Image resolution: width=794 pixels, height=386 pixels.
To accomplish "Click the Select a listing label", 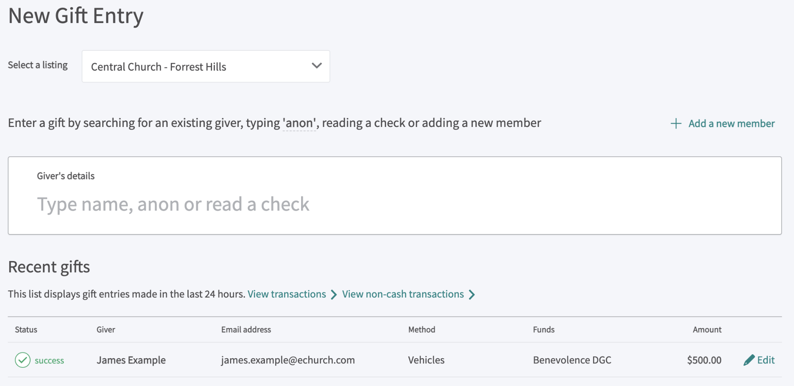I will 38,65.
